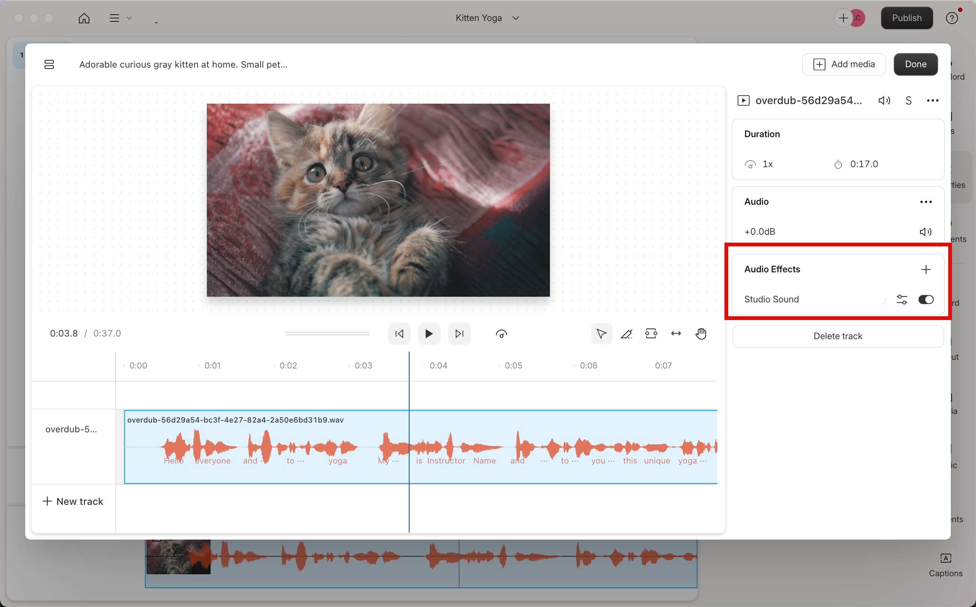Click the Audio section speaker volume icon
This screenshot has height=607, width=976.
(925, 232)
